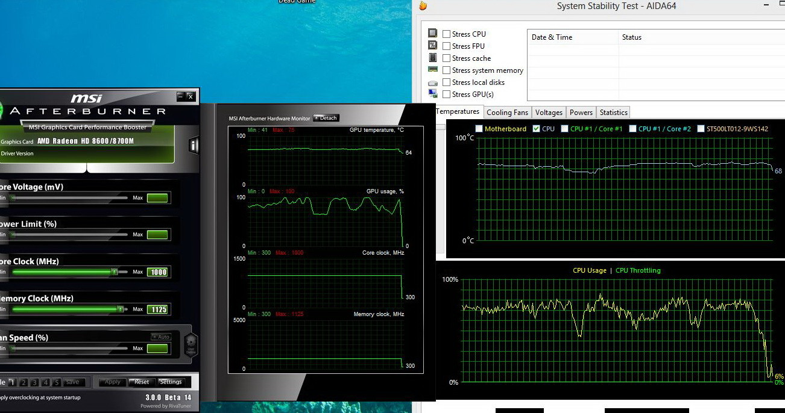785x413 pixels.
Task: Click the Memory clock graph in Afterburner
Action: pyautogui.click(x=324, y=344)
